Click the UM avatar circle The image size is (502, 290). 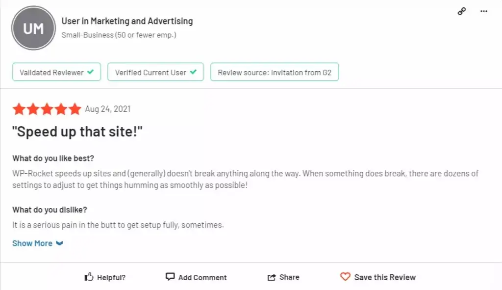33,28
